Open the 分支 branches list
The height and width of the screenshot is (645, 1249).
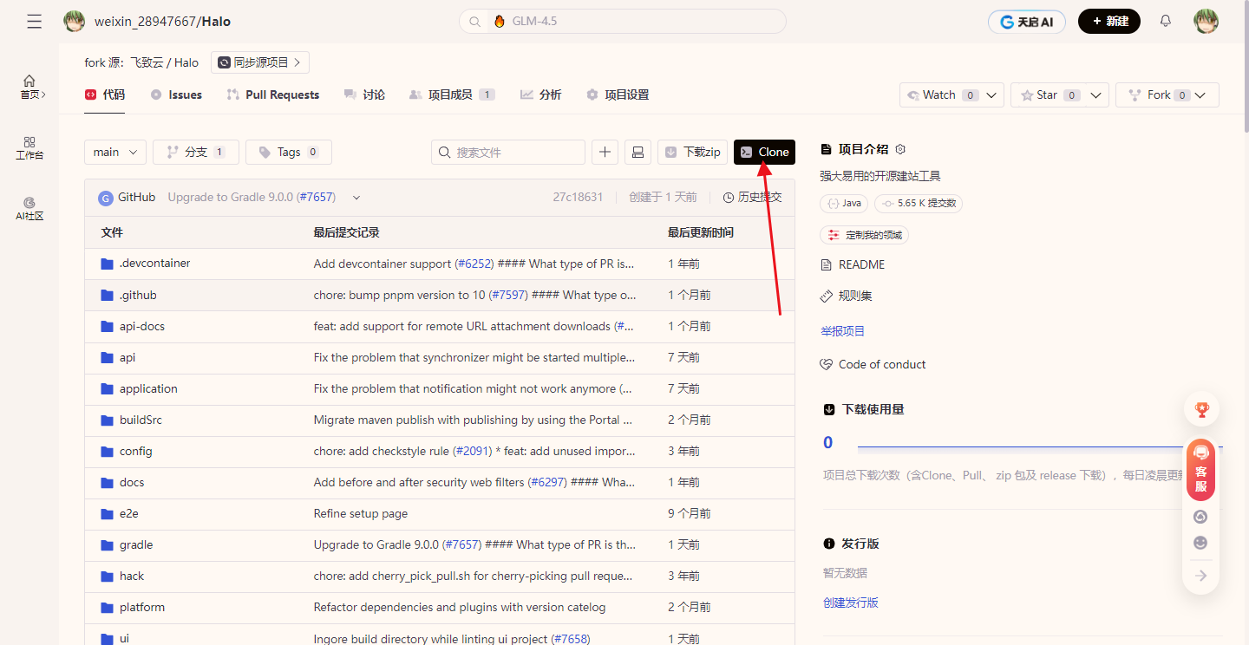[x=196, y=152]
